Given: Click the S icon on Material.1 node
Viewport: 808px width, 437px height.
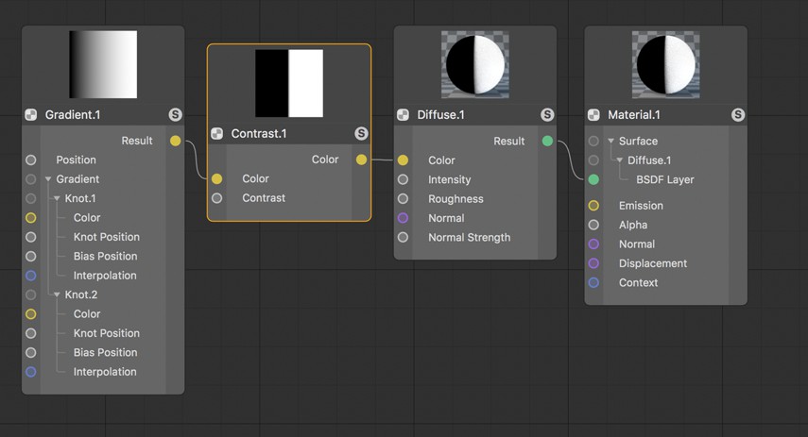Looking at the screenshot, I should 738,115.
